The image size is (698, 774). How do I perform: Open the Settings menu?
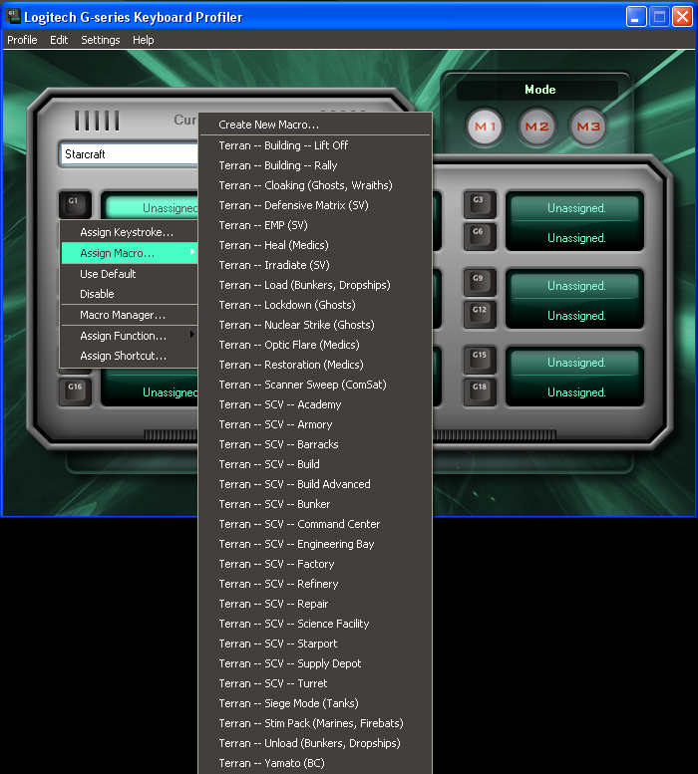coord(100,40)
